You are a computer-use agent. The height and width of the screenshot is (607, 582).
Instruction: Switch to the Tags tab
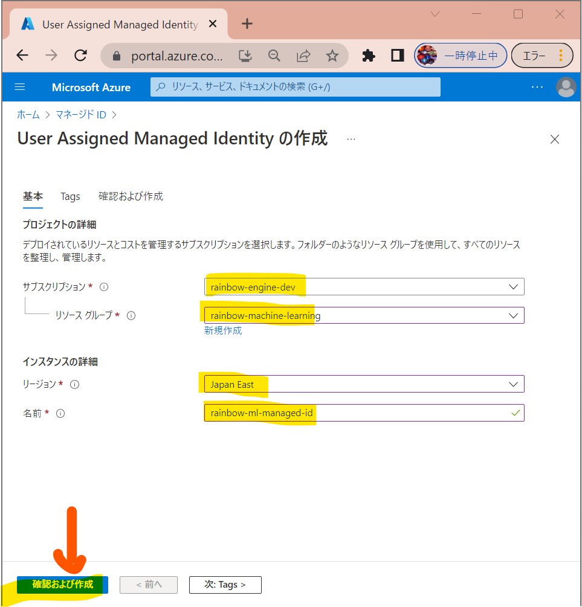(70, 197)
